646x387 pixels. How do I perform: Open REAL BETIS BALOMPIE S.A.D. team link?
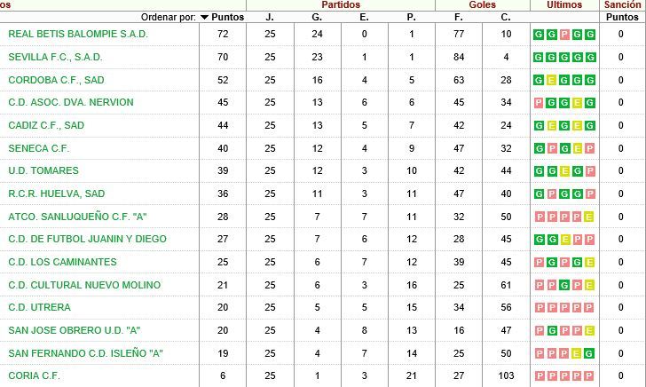point(78,34)
